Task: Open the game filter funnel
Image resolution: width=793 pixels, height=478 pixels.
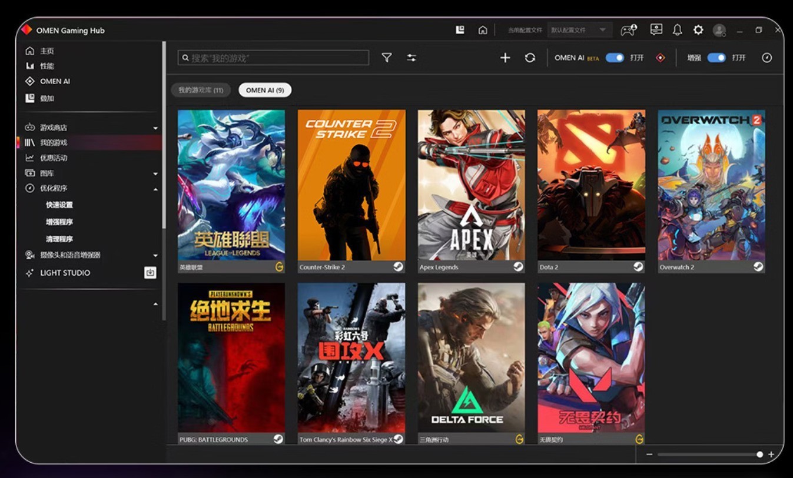Action: [386, 58]
